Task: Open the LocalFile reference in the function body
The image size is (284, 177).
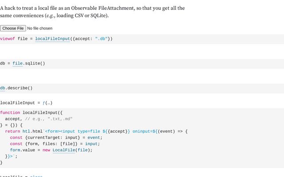Action: click(x=64, y=150)
